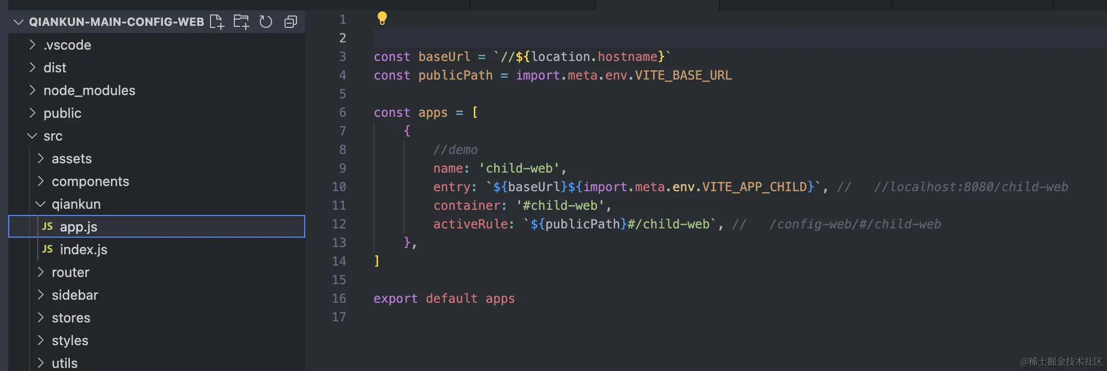This screenshot has width=1107, height=371.
Task: Expand the stores folder chevron
Action: coord(41,317)
